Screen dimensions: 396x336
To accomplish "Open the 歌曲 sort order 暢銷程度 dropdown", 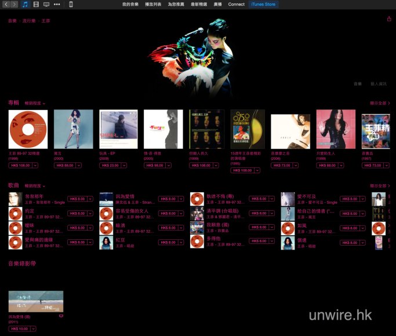I will (x=35, y=186).
